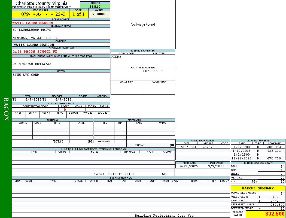Click the vertical BACON green sidebar label
286x218 pixels.
(x=6, y=109)
